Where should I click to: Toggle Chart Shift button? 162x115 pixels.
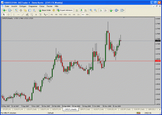[x=105, y=10]
